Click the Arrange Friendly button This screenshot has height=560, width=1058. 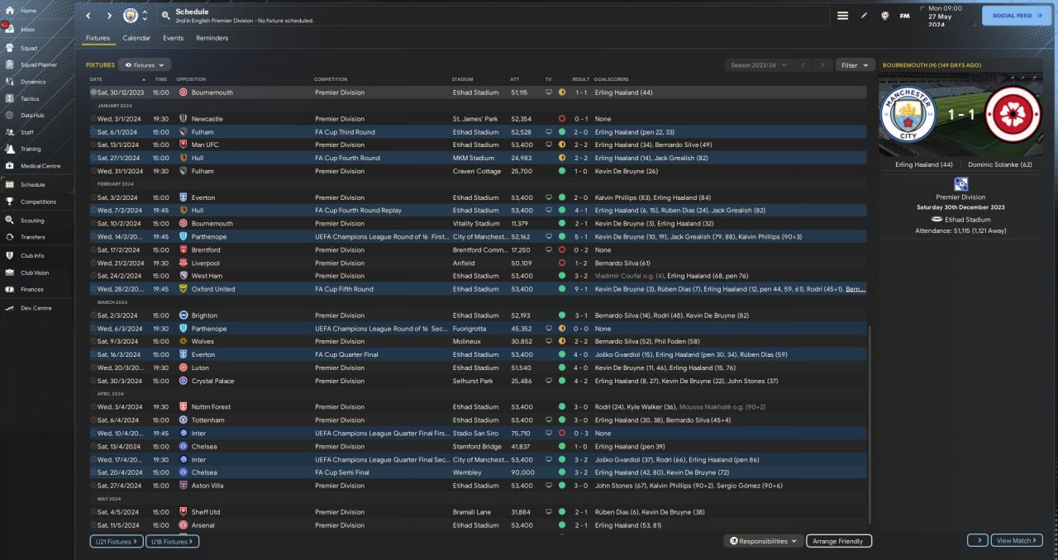point(838,541)
